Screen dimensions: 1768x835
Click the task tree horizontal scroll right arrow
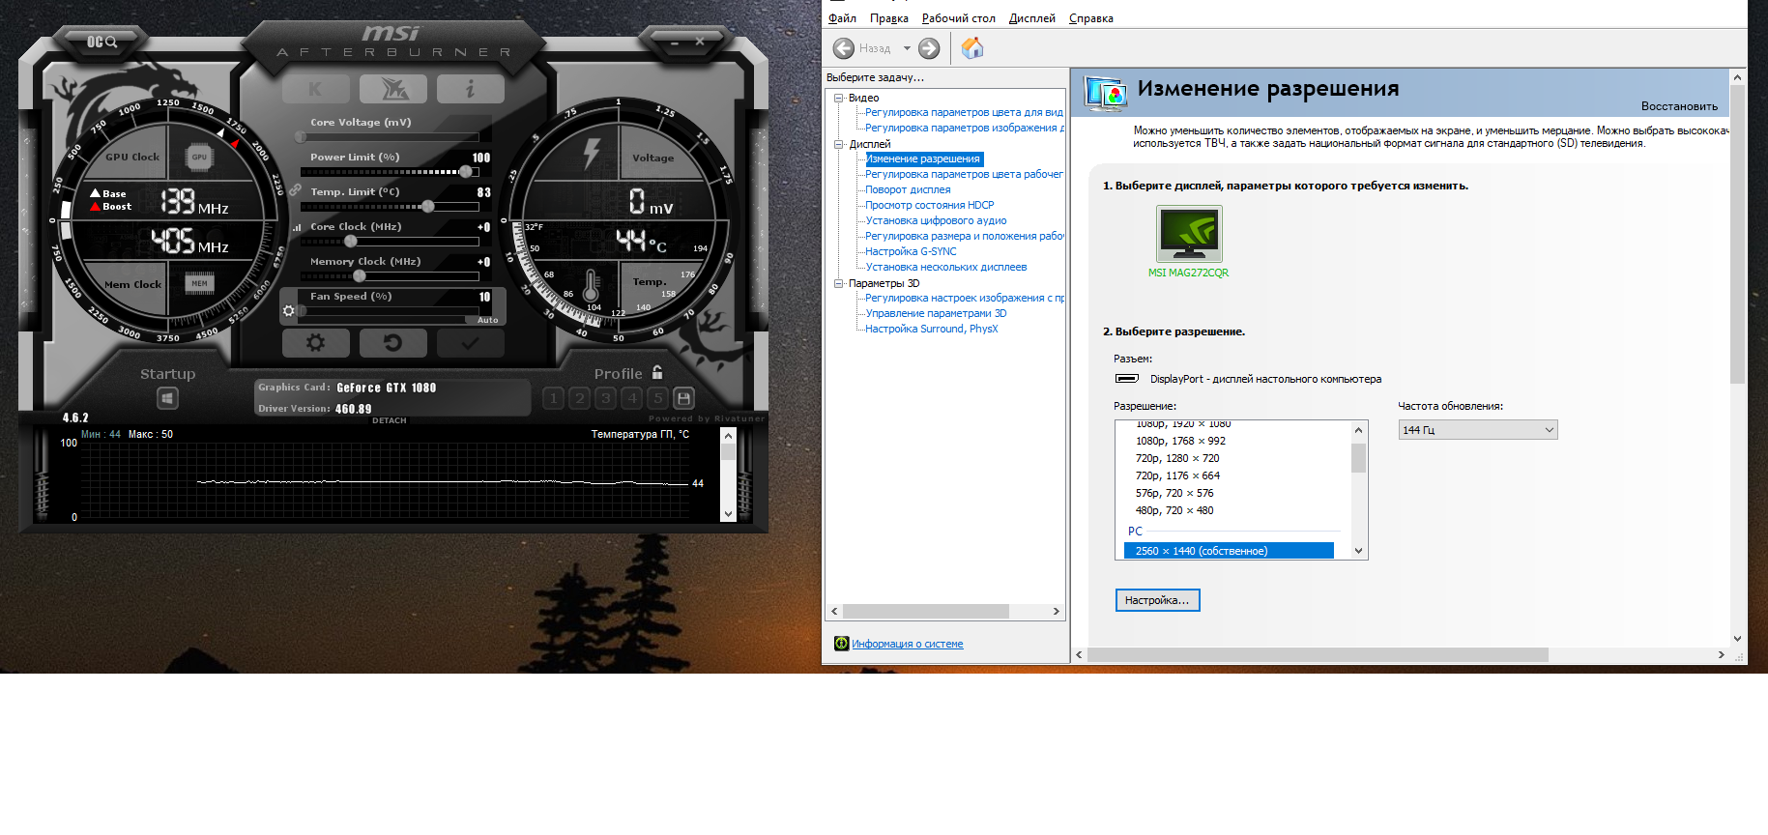pos(1056,612)
